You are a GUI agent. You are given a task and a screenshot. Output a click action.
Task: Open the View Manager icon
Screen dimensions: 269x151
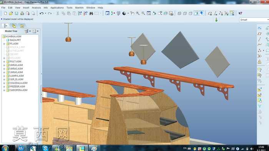[x=171, y=13]
